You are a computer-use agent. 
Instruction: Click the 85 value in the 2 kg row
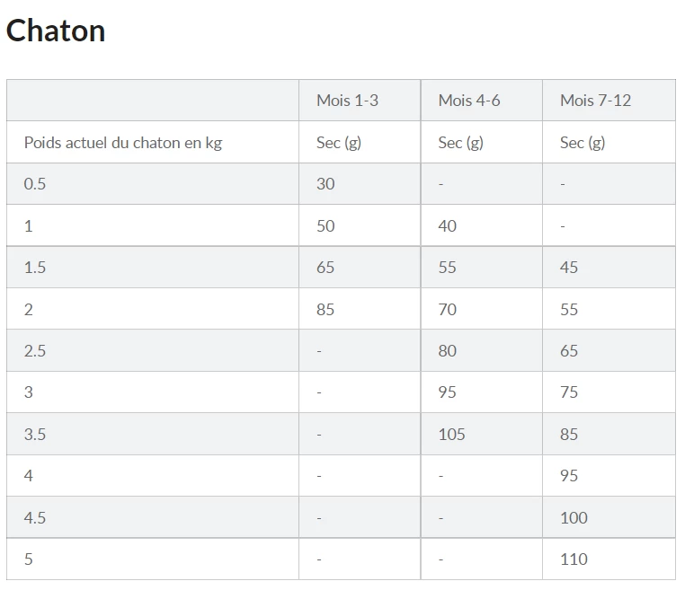point(325,310)
